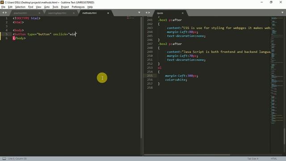Open the Tab Size 4 selector
The width and height of the screenshot is (286, 161).
252,159
